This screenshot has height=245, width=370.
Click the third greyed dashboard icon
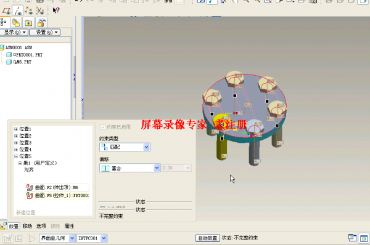tap(31, 238)
